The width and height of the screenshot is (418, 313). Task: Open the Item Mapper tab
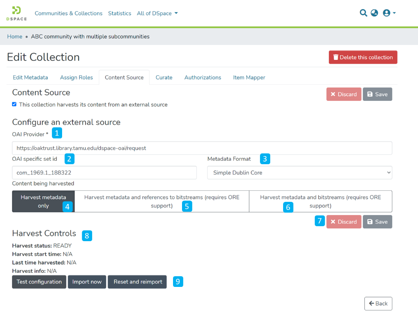tap(249, 77)
